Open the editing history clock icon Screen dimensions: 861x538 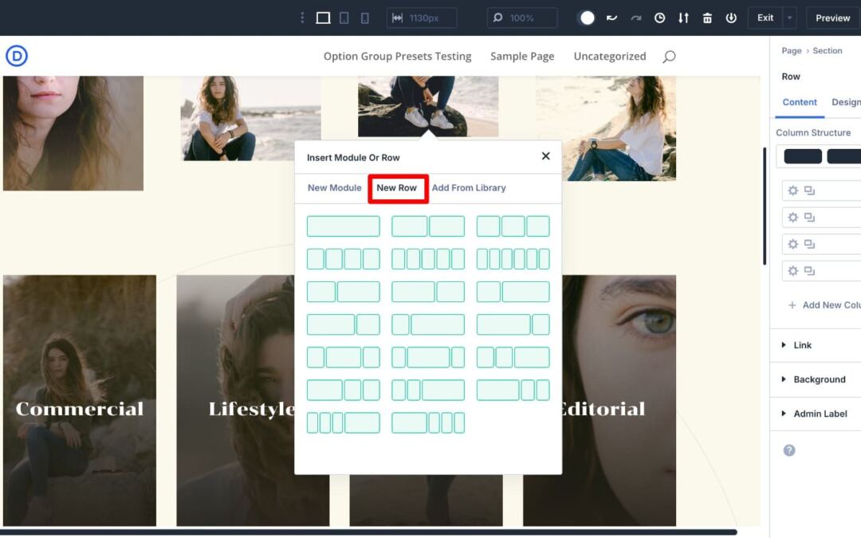[659, 18]
